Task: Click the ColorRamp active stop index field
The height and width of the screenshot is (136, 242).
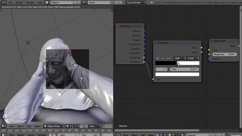Action: point(162,69)
